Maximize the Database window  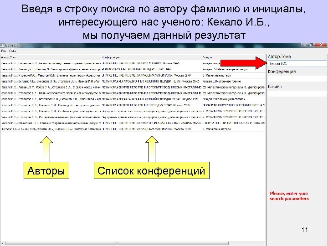point(312,45)
